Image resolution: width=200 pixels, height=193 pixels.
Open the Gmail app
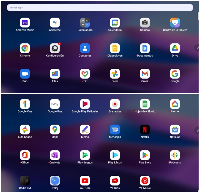145,74
